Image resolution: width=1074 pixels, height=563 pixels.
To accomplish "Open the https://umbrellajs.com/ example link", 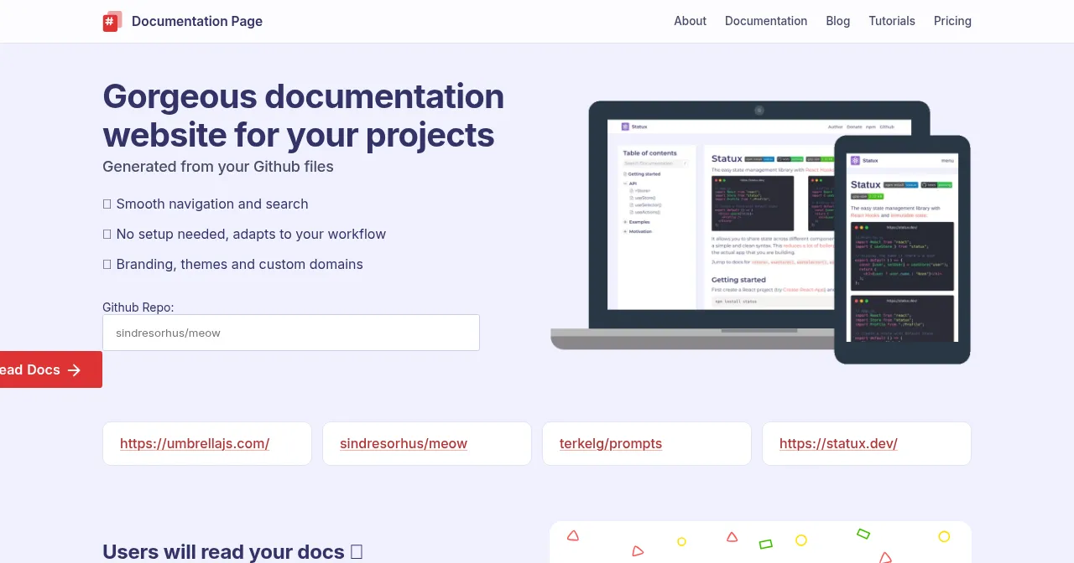I will pyautogui.click(x=195, y=443).
